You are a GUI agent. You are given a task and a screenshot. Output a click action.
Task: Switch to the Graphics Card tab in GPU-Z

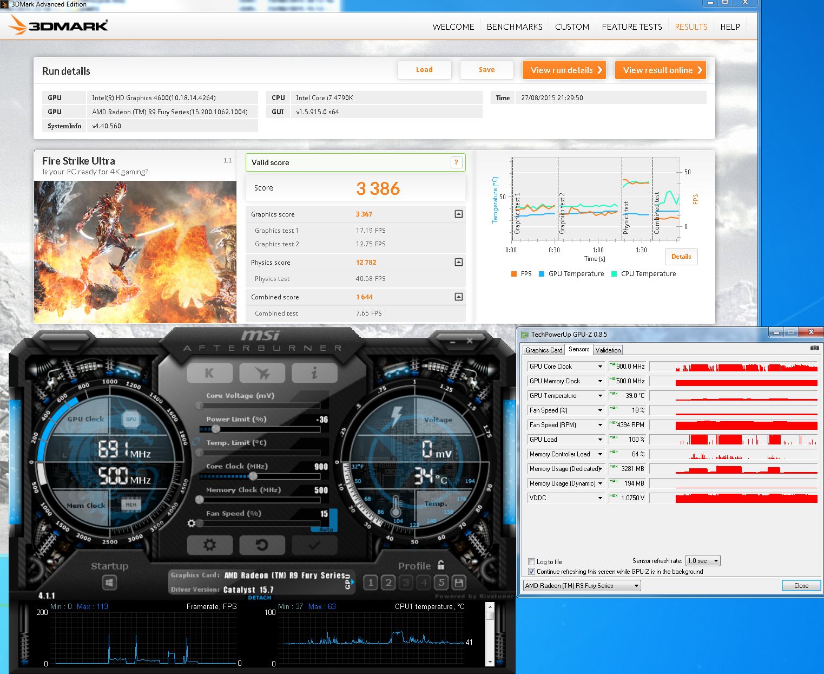pyautogui.click(x=544, y=350)
